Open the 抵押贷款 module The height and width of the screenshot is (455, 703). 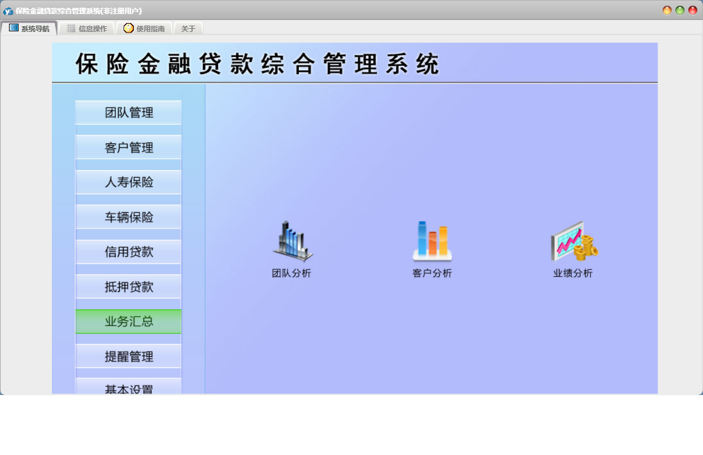(x=129, y=287)
